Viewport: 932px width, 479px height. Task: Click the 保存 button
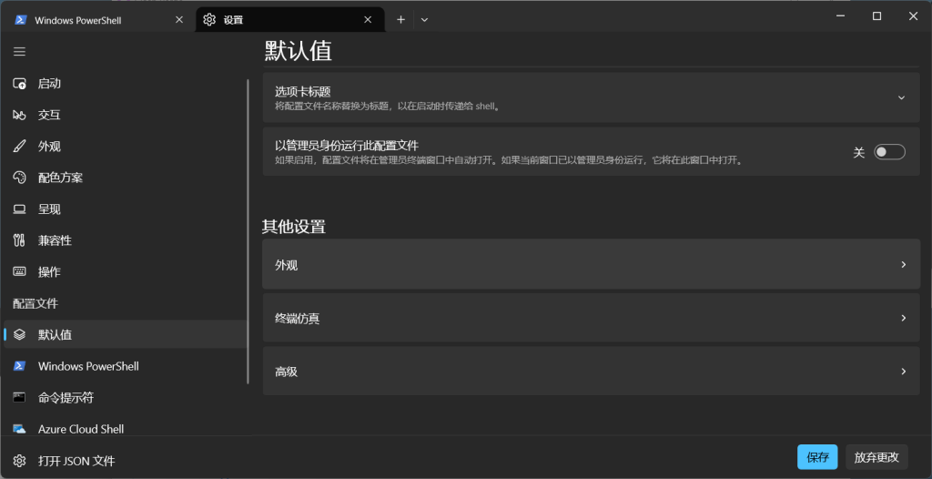(x=817, y=457)
